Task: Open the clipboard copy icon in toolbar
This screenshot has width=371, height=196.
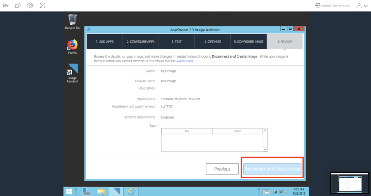Action: tap(18, 6)
